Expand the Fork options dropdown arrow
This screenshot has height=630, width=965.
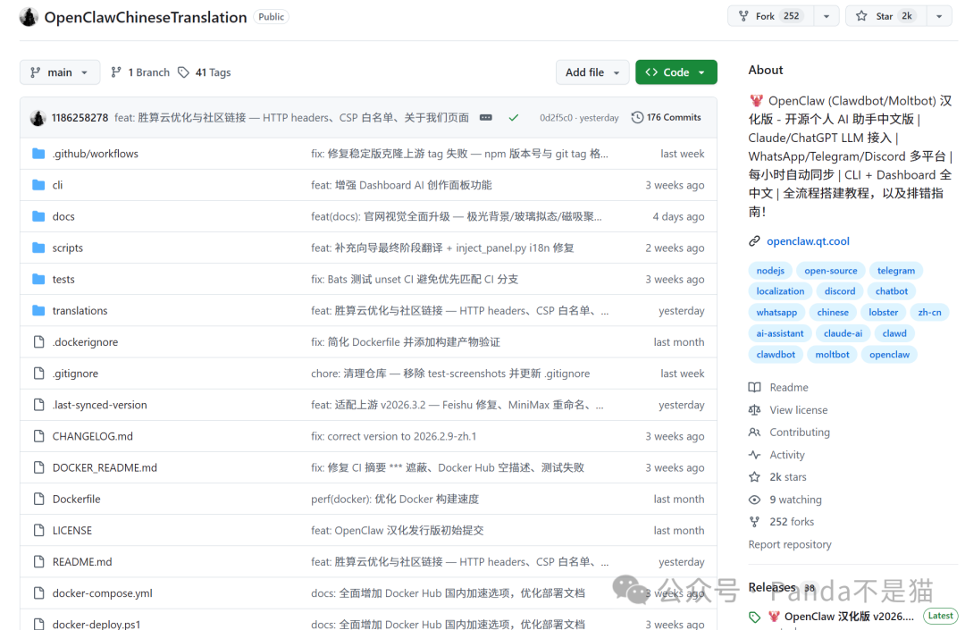tap(827, 16)
